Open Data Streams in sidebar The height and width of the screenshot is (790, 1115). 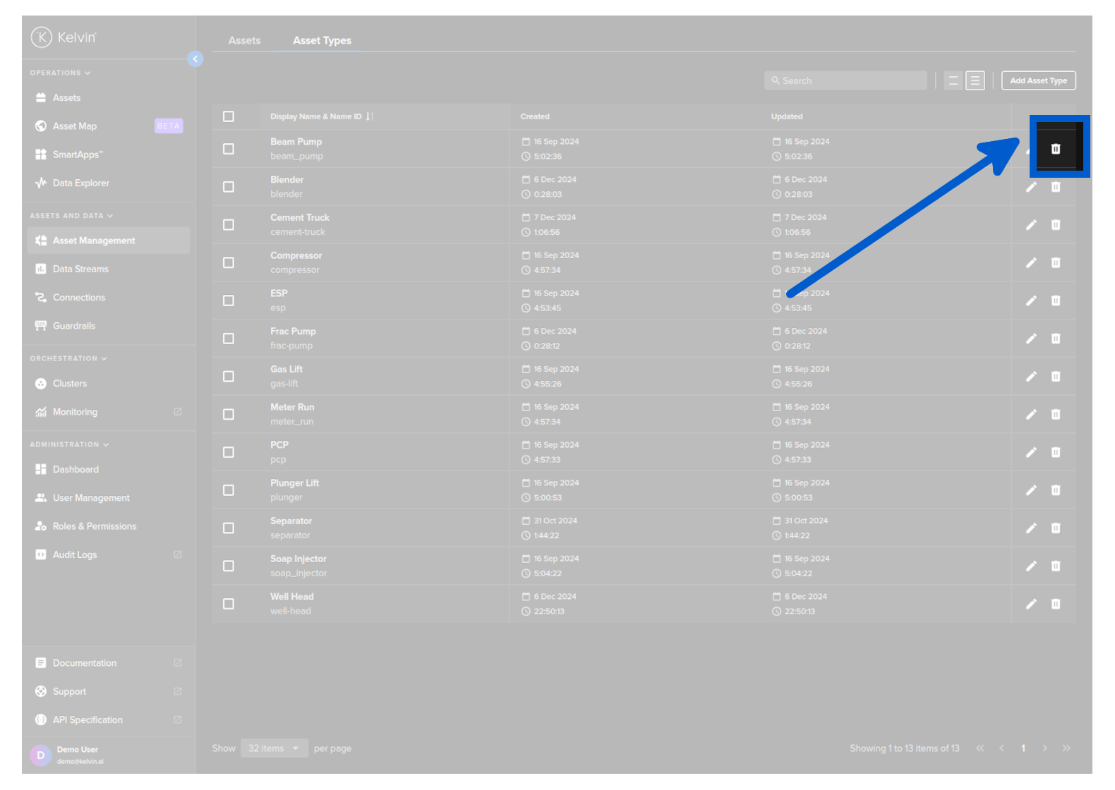(80, 269)
